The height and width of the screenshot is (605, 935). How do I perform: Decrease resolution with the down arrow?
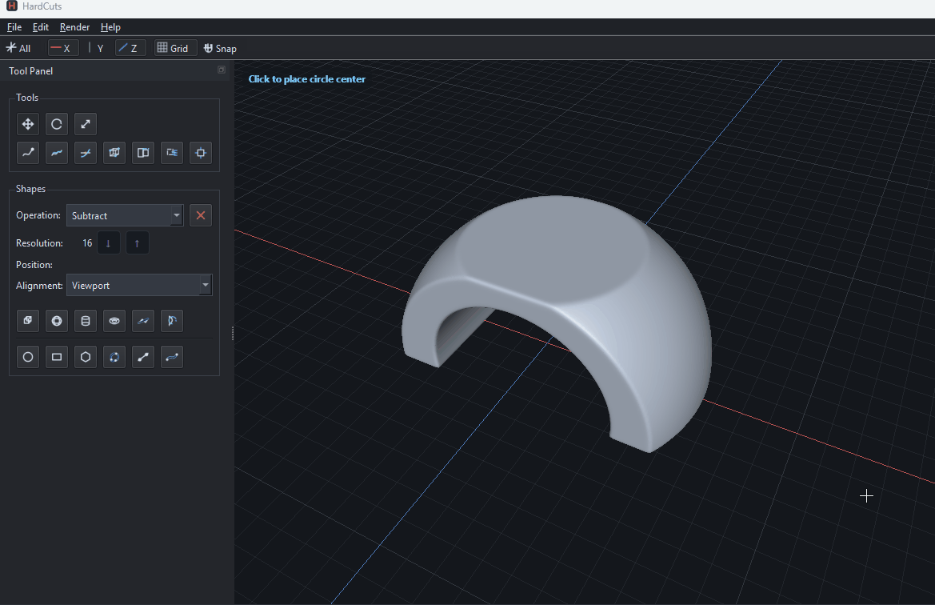(x=109, y=243)
